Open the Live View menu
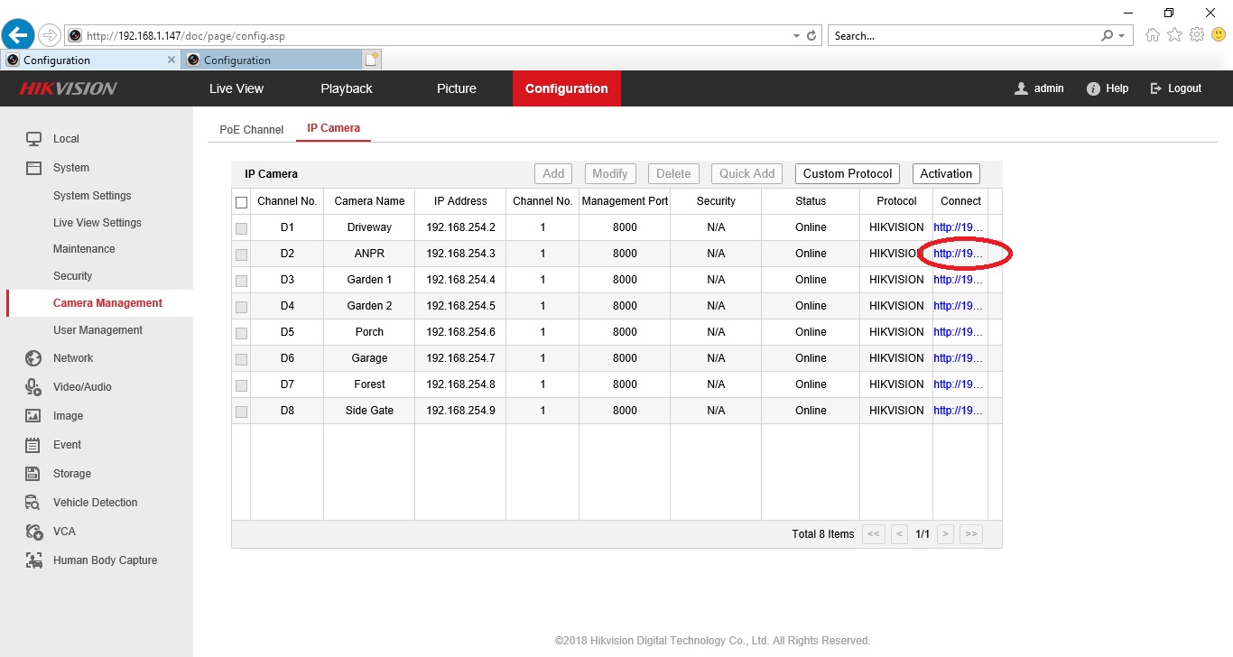The width and height of the screenshot is (1233, 657). 236,88
